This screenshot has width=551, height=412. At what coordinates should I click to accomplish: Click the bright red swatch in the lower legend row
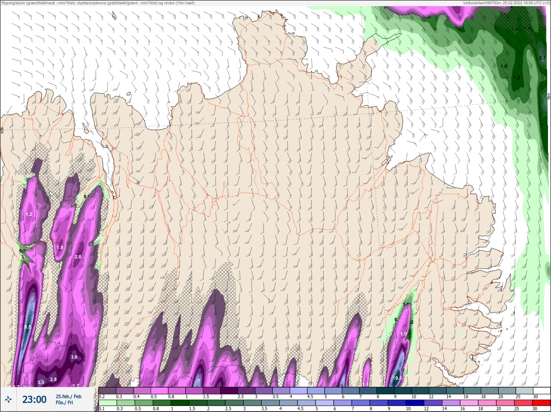point(542,403)
